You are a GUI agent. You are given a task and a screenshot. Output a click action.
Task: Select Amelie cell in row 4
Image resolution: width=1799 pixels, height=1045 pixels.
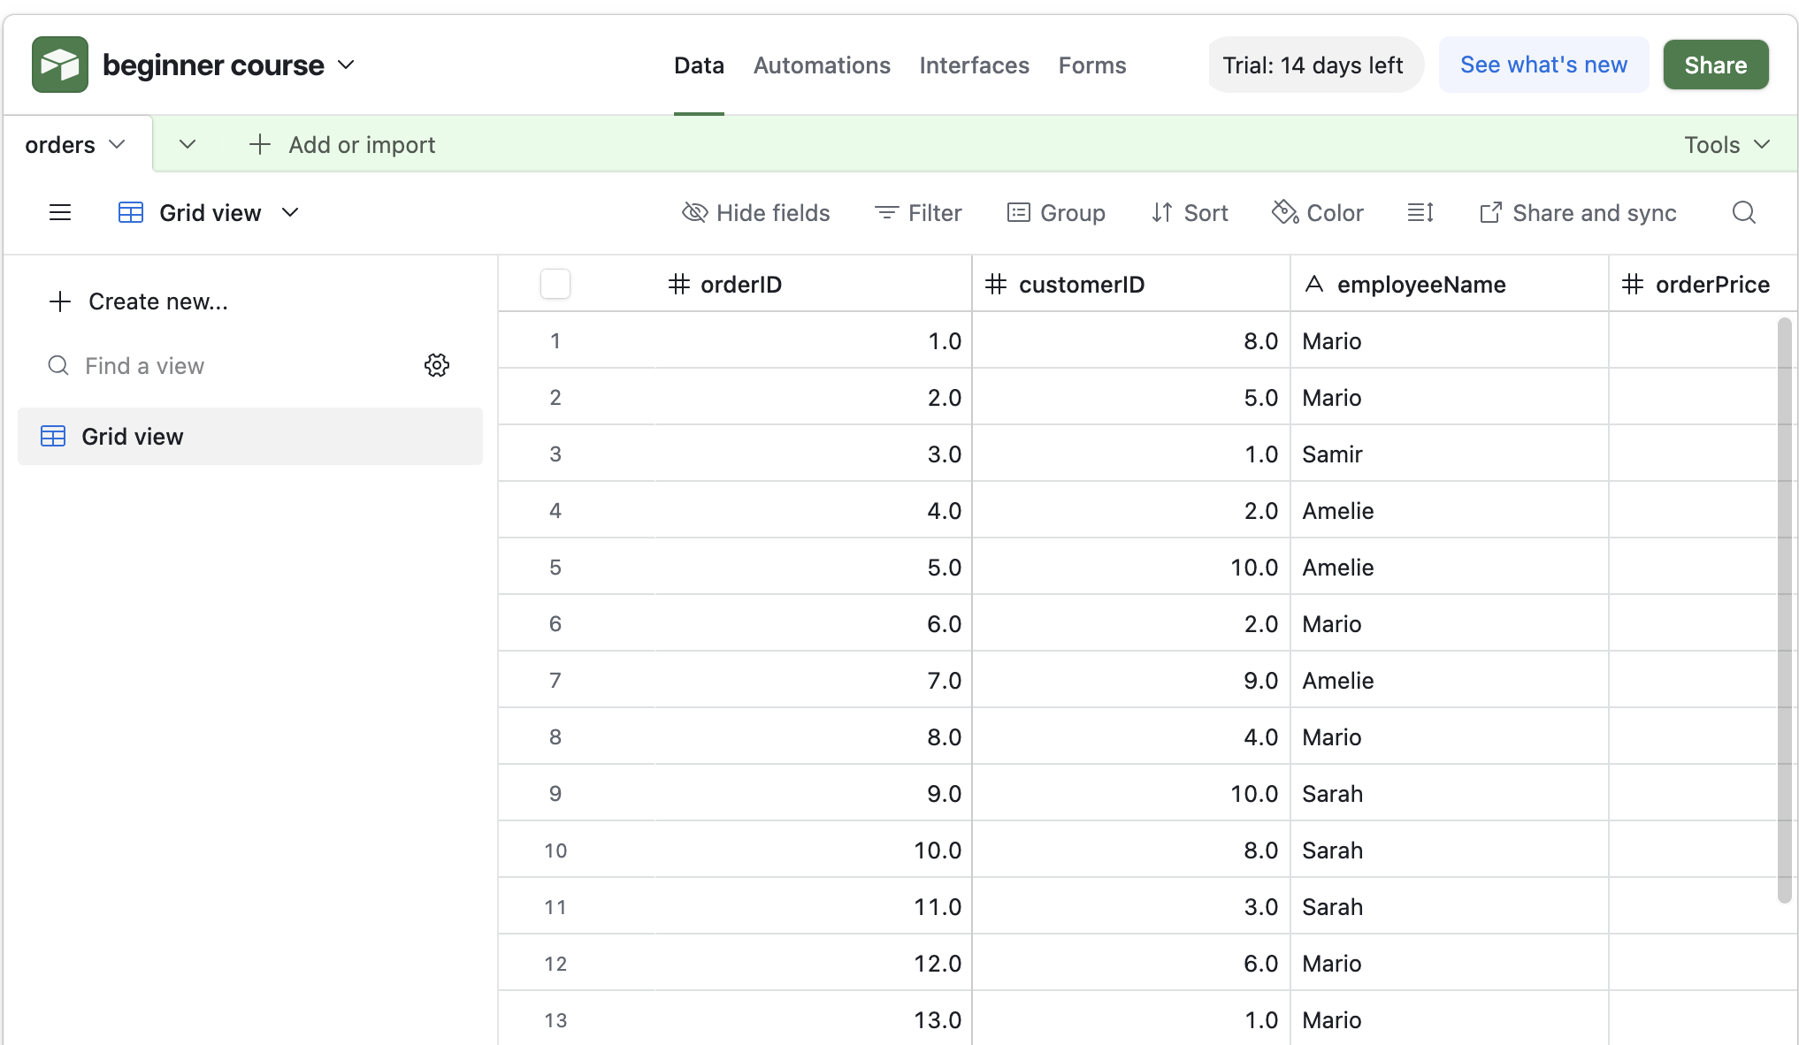(1450, 510)
